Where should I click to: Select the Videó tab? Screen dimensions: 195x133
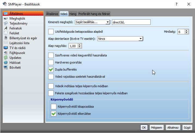point(64,14)
